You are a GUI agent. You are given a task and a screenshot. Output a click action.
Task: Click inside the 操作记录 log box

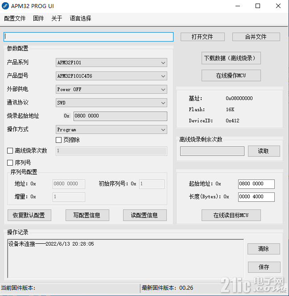pos(126,258)
